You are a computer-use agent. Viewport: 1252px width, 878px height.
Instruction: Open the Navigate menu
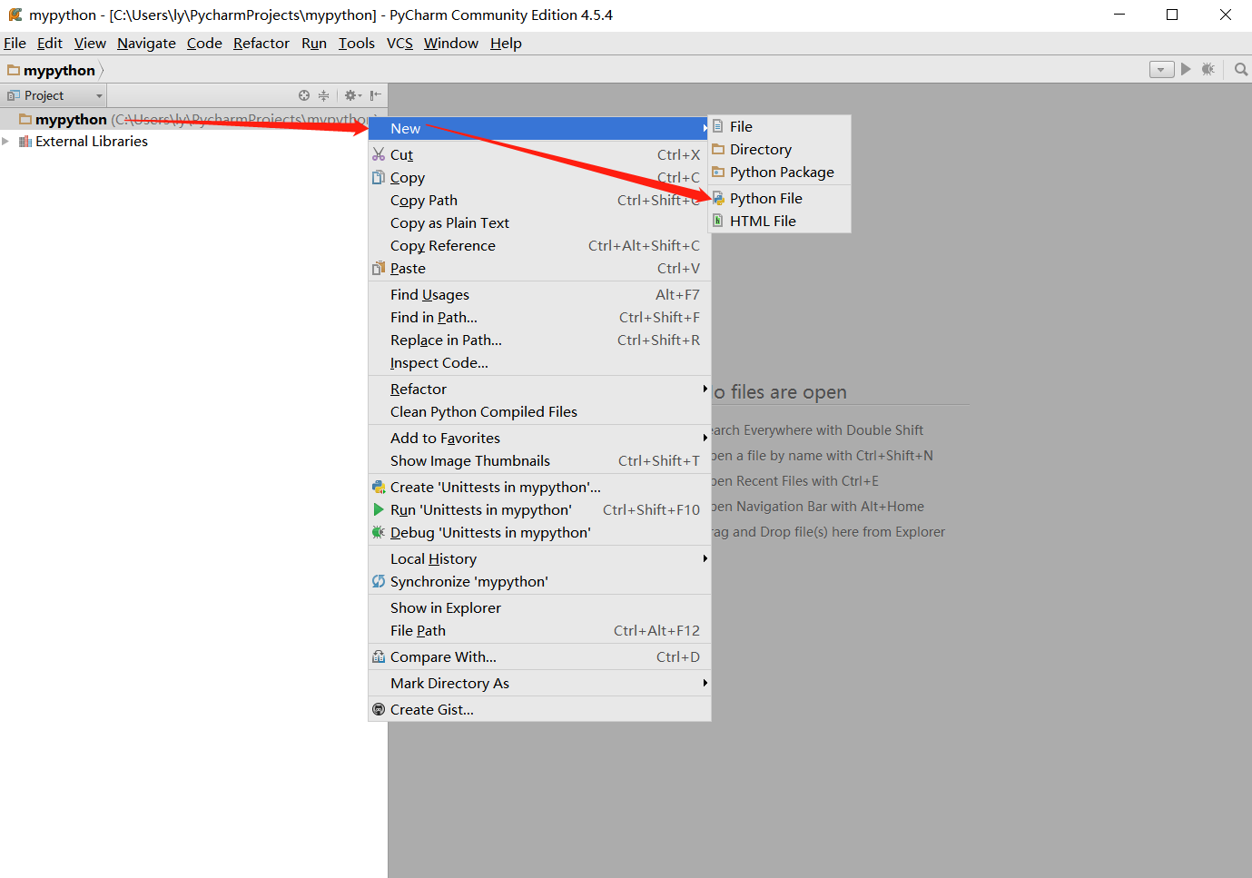pyautogui.click(x=146, y=43)
